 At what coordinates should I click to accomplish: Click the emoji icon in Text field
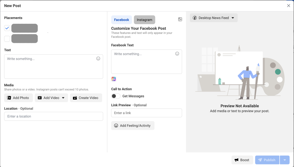98,58
